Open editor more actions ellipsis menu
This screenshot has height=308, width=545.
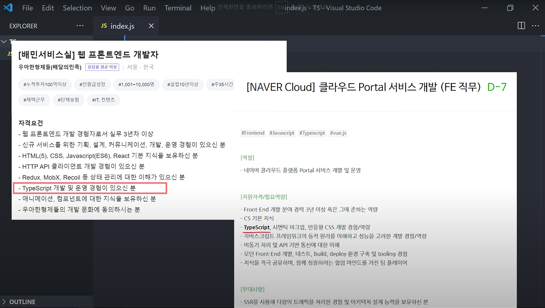[x=535, y=26]
